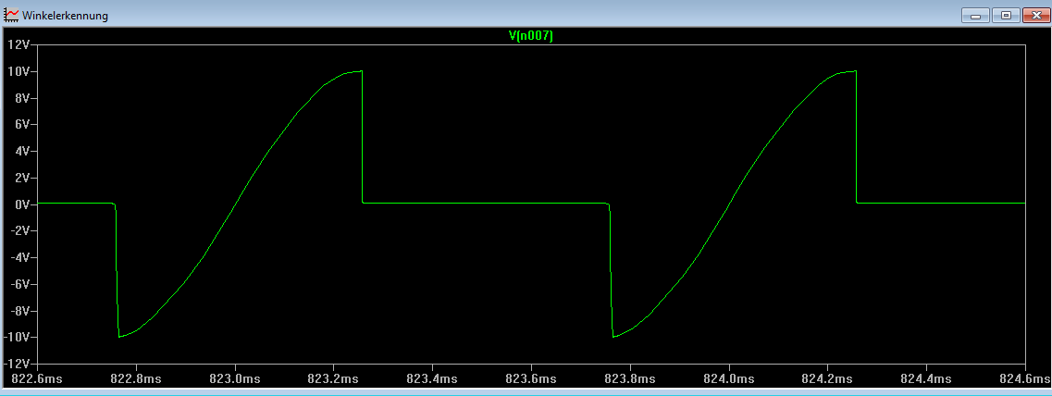The width and height of the screenshot is (1052, 396).
Task: Click the 824.6ms time axis label
Action: click(x=1025, y=379)
